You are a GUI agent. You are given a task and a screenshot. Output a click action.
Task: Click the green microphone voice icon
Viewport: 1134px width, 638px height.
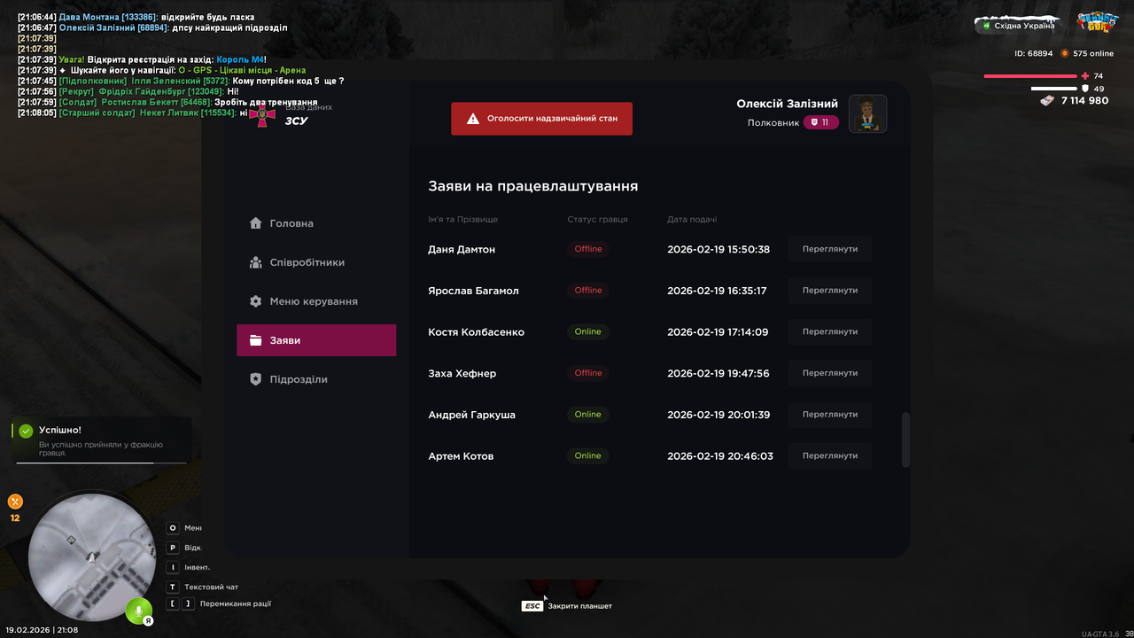click(138, 611)
